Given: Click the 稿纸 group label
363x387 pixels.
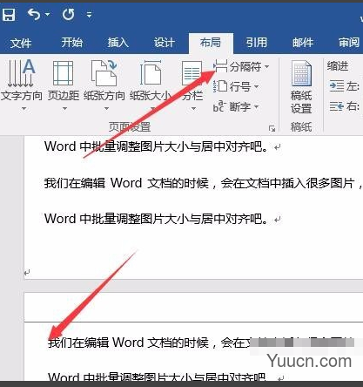Looking at the screenshot, I should click(301, 127).
